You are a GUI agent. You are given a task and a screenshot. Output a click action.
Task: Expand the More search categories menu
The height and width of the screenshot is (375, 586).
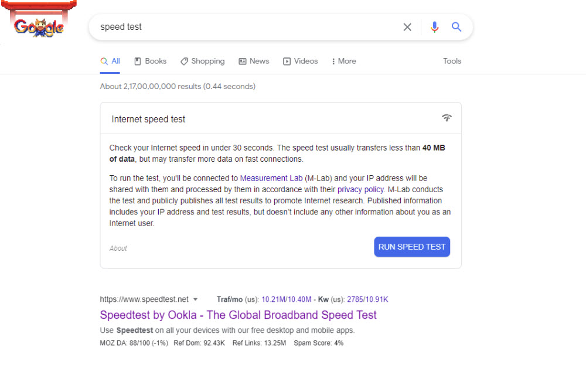coord(343,61)
